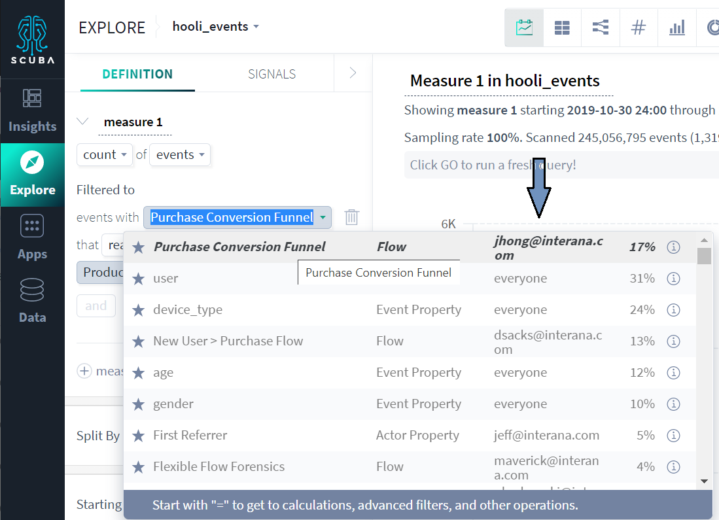
Task: Switch to the table view icon
Action: (562, 27)
